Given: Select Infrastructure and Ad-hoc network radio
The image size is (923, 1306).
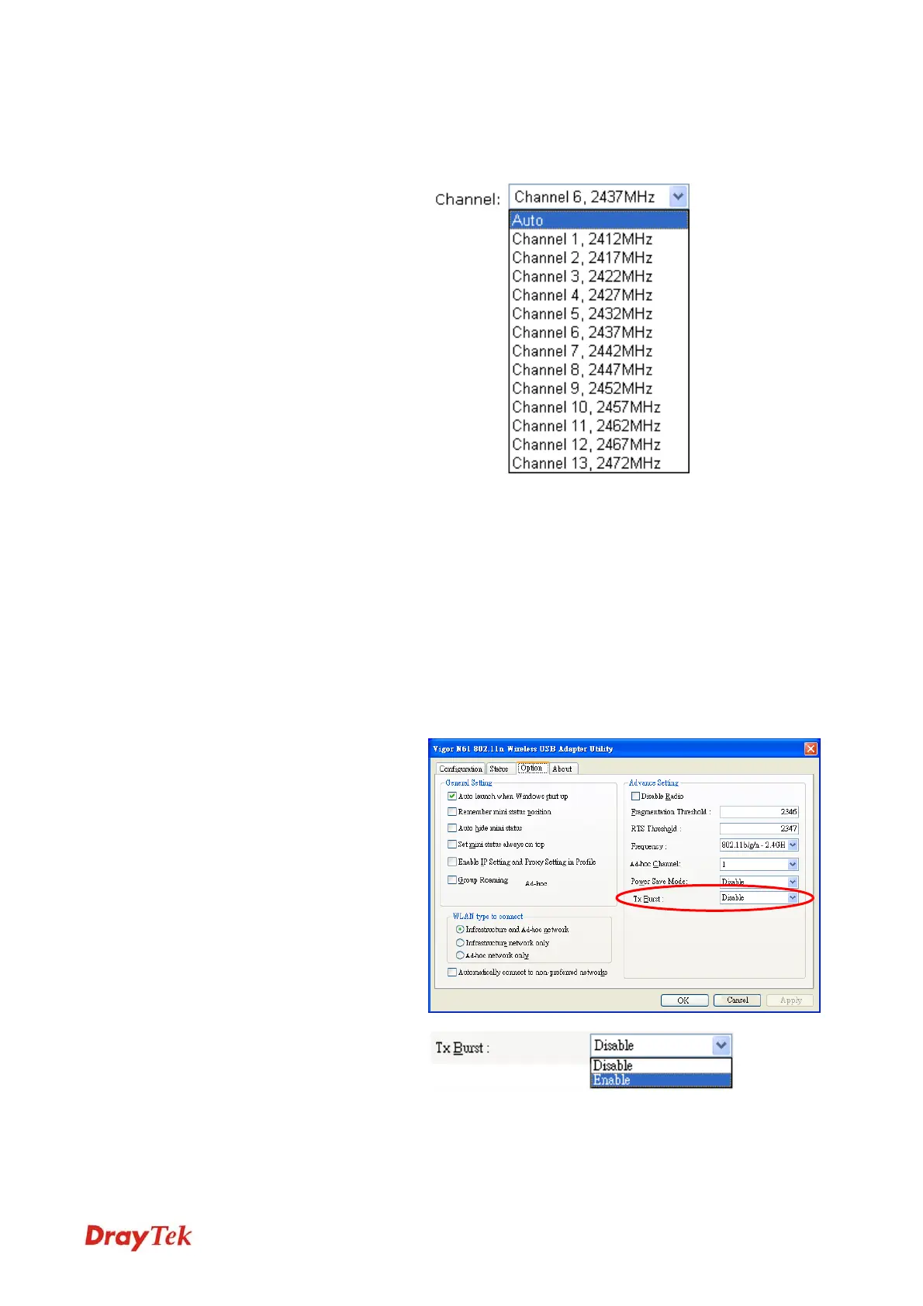Looking at the screenshot, I should pos(460,929).
